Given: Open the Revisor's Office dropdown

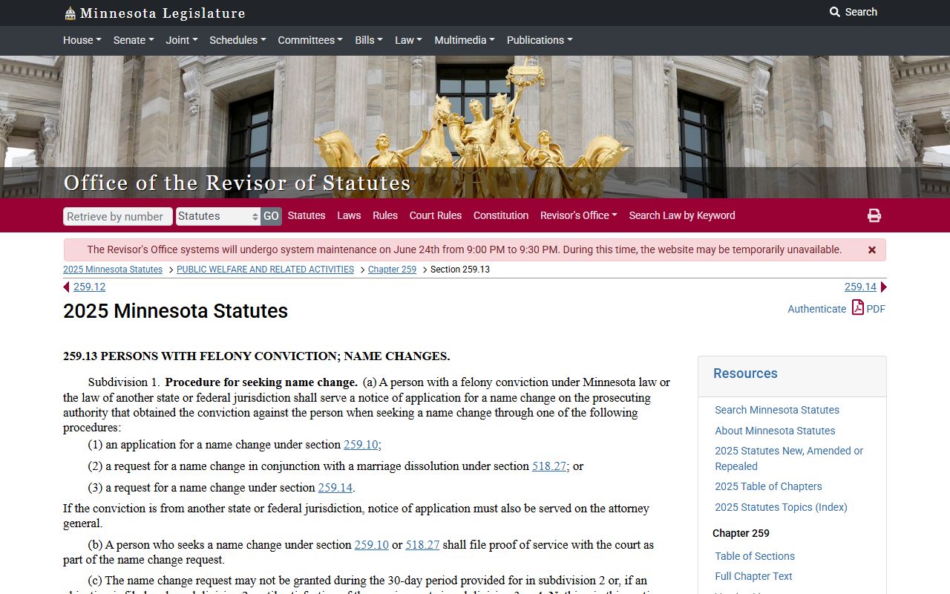Looking at the screenshot, I should point(579,215).
